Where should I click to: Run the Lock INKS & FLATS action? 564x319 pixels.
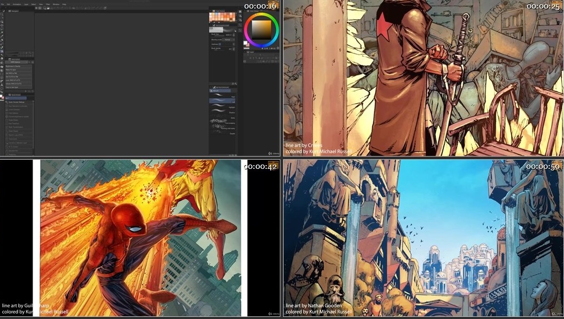point(19,80)
